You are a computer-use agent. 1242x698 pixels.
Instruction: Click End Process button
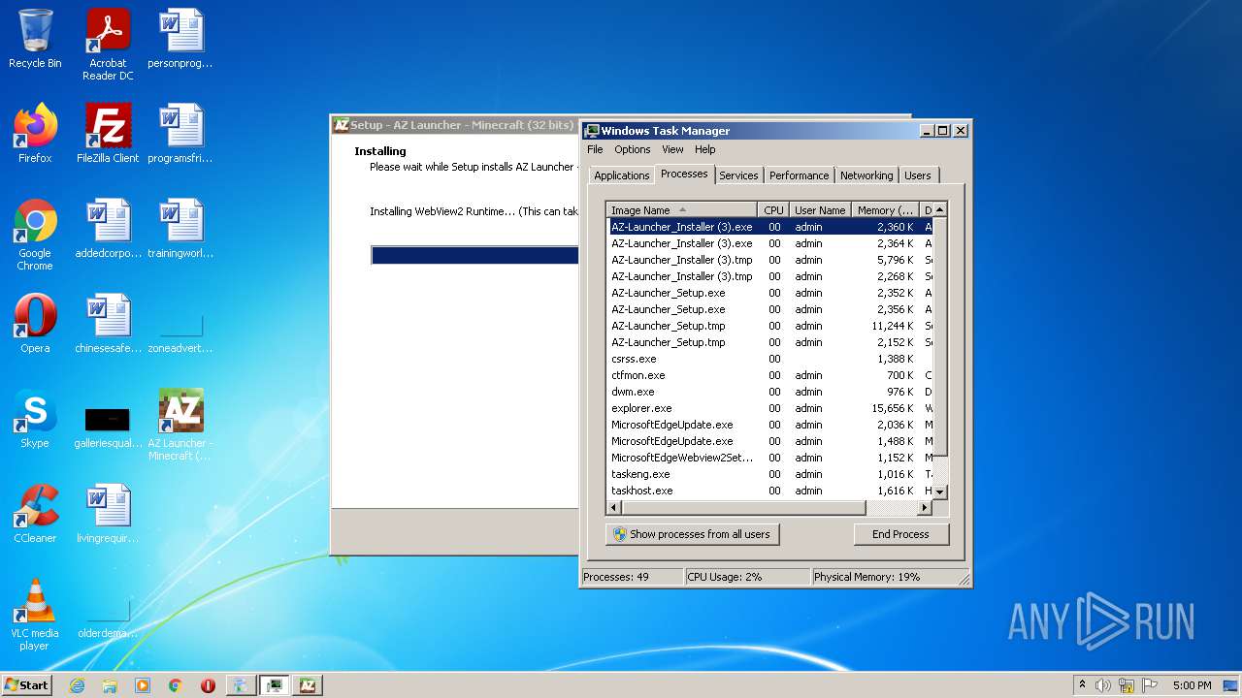(x=901, y=534)
